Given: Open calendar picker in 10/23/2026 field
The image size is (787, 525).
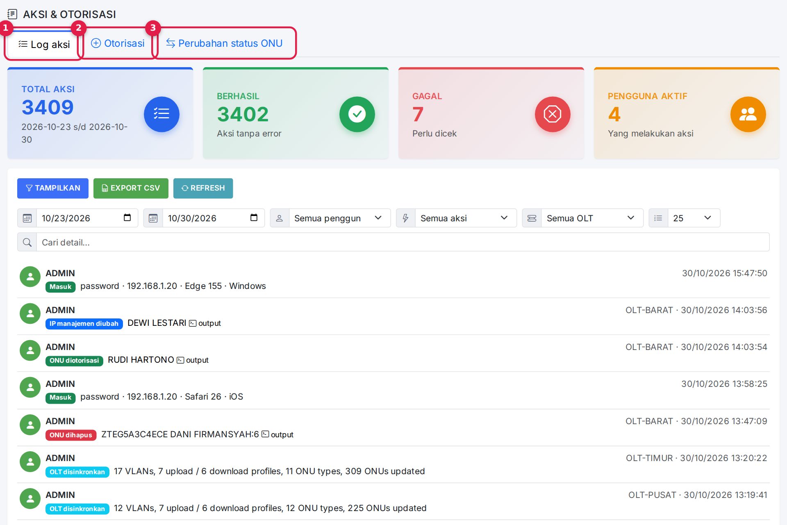Looking at the screenshot, I should pyautogui.click(x=127, y=218).
